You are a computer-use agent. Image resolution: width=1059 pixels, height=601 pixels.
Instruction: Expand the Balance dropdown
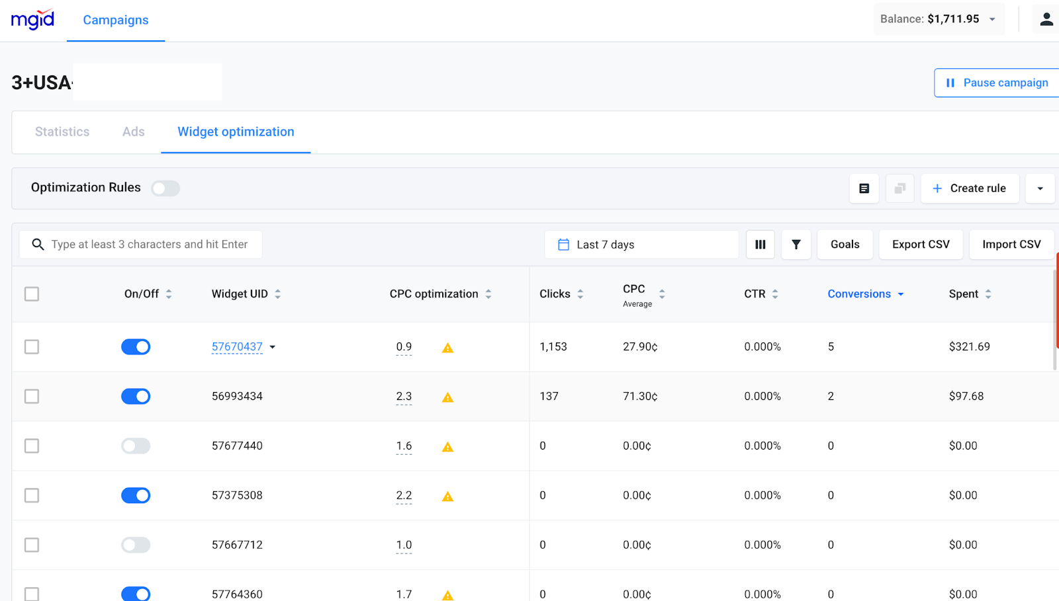click(x=992, y=19)
